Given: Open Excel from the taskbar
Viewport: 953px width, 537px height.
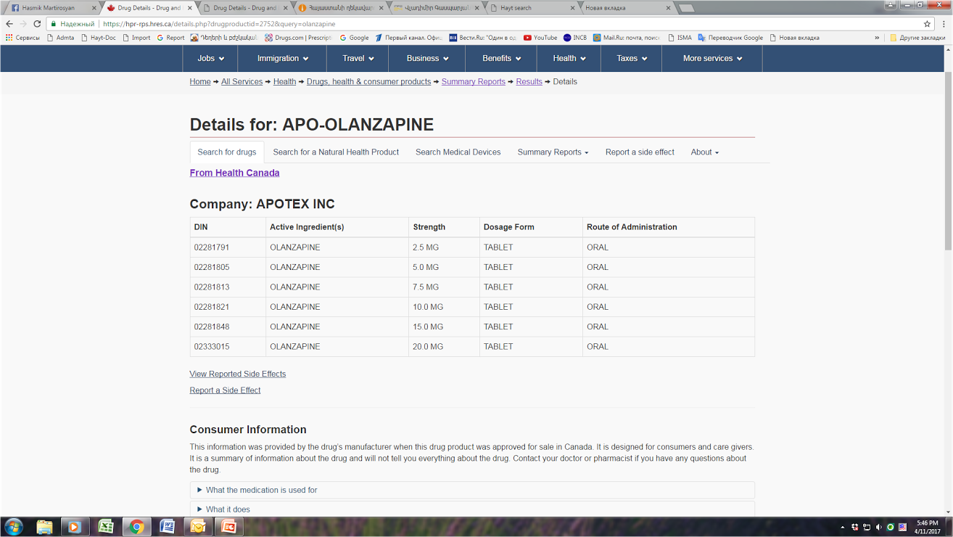Looking at the screenshot, I should pos(106,527).
